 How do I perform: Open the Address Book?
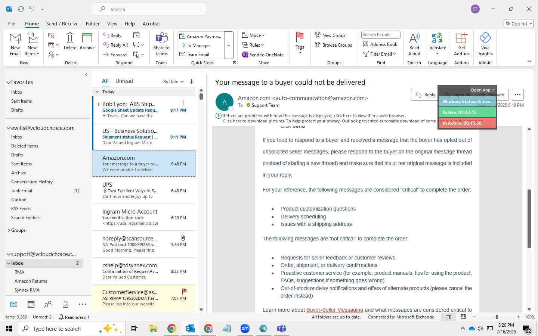[380, 44]
